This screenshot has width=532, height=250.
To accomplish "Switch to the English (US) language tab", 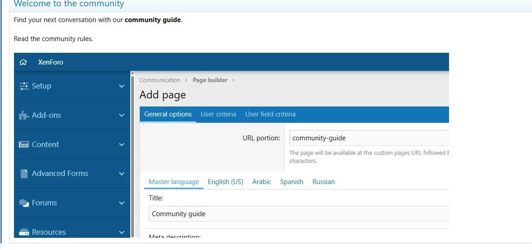I will point(225,182).
